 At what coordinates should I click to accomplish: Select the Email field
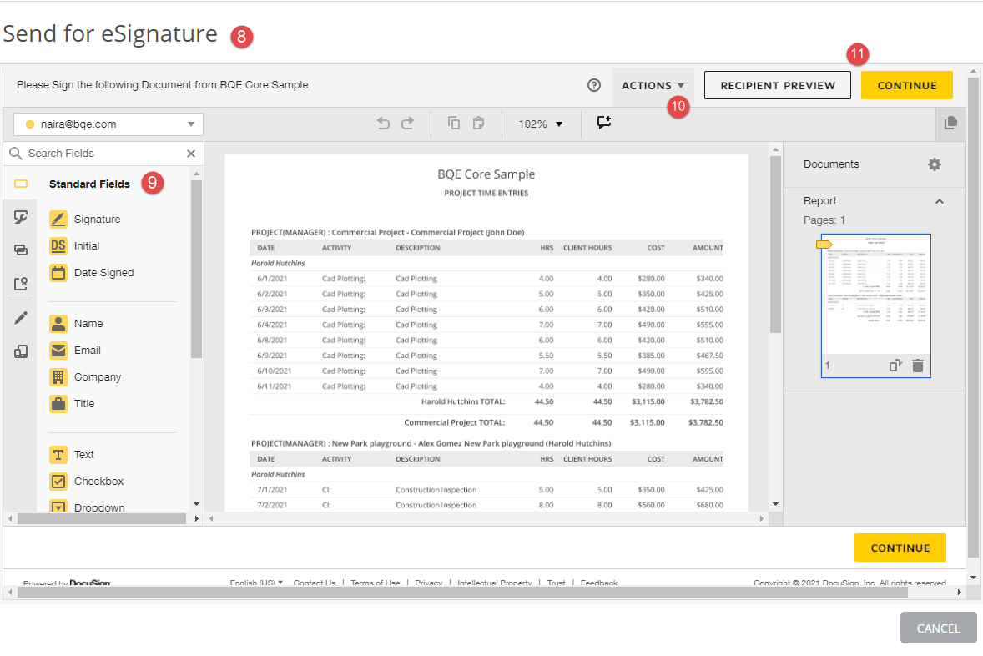[74, 350]
